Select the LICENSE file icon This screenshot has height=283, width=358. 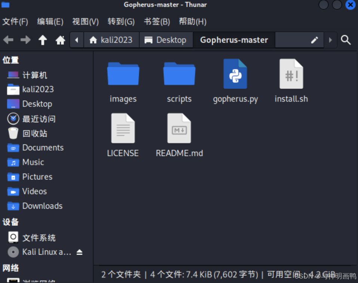[123, 128]
